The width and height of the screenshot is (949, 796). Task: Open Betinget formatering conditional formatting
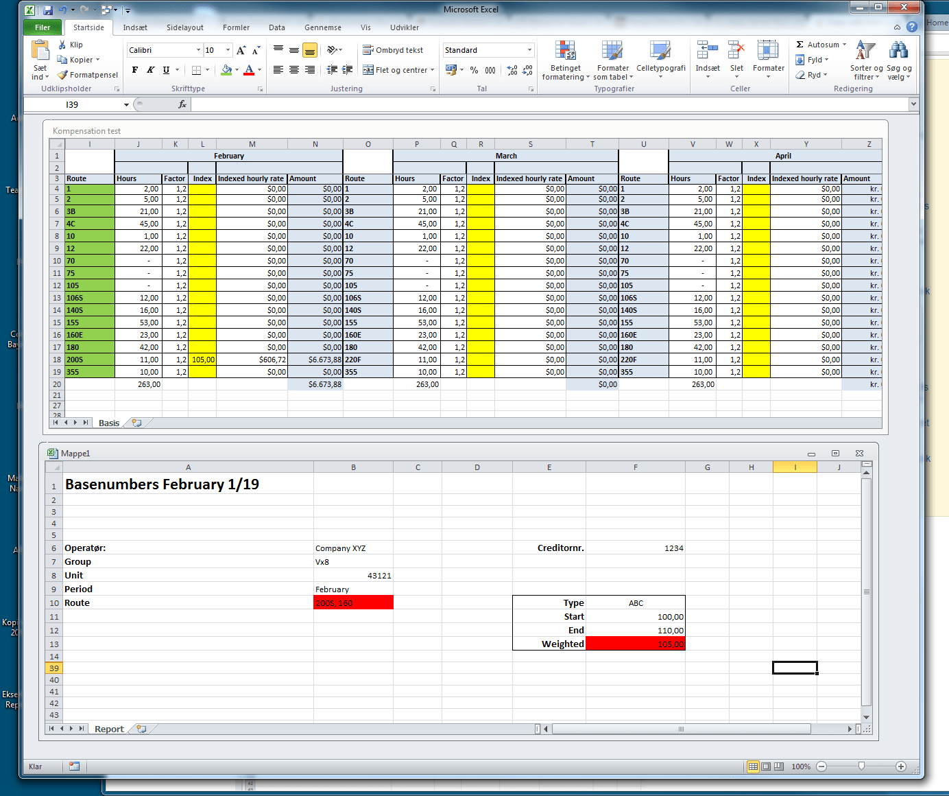coord(566,60)
